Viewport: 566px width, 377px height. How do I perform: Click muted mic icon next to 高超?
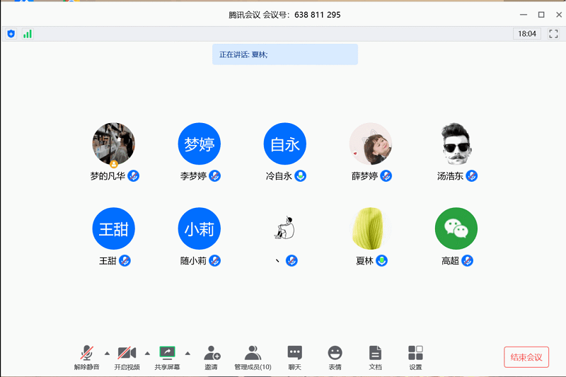point(467,260)
